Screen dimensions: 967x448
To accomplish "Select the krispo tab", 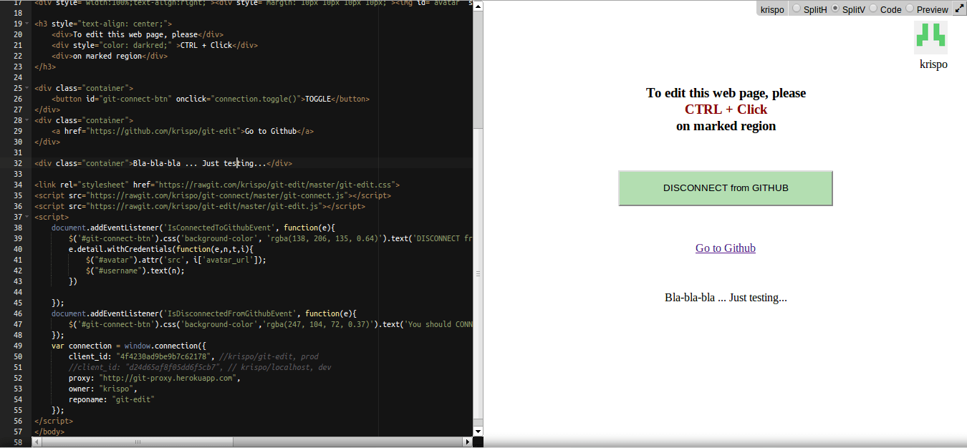I will (771, 9).
